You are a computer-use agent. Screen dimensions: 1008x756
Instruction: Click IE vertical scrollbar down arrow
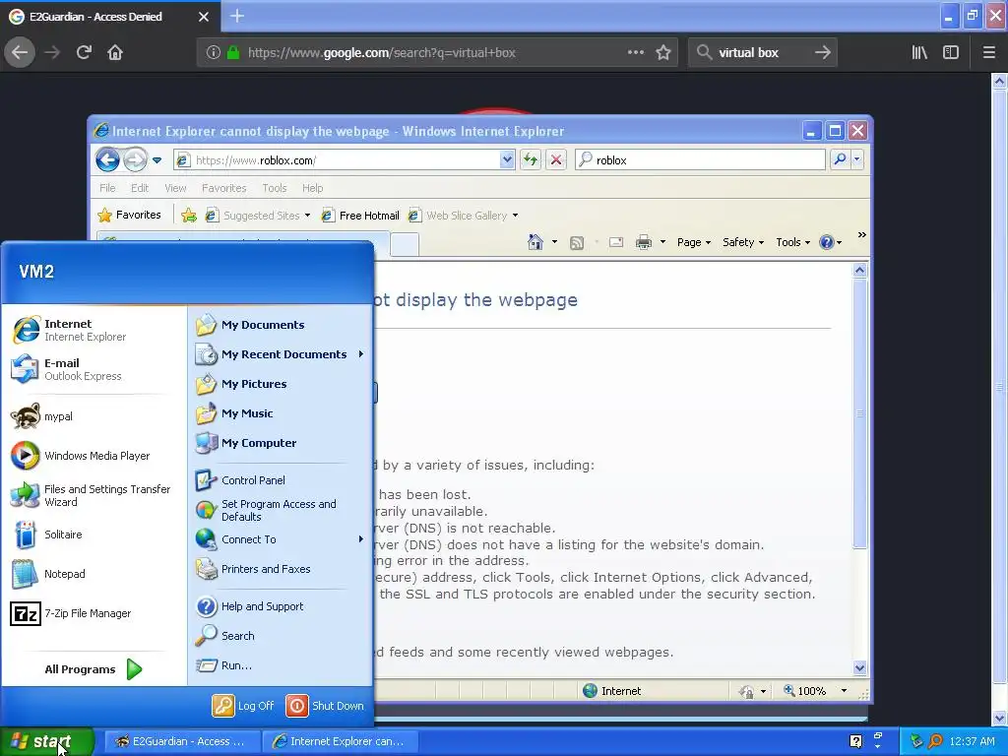[x=859, y=668]
